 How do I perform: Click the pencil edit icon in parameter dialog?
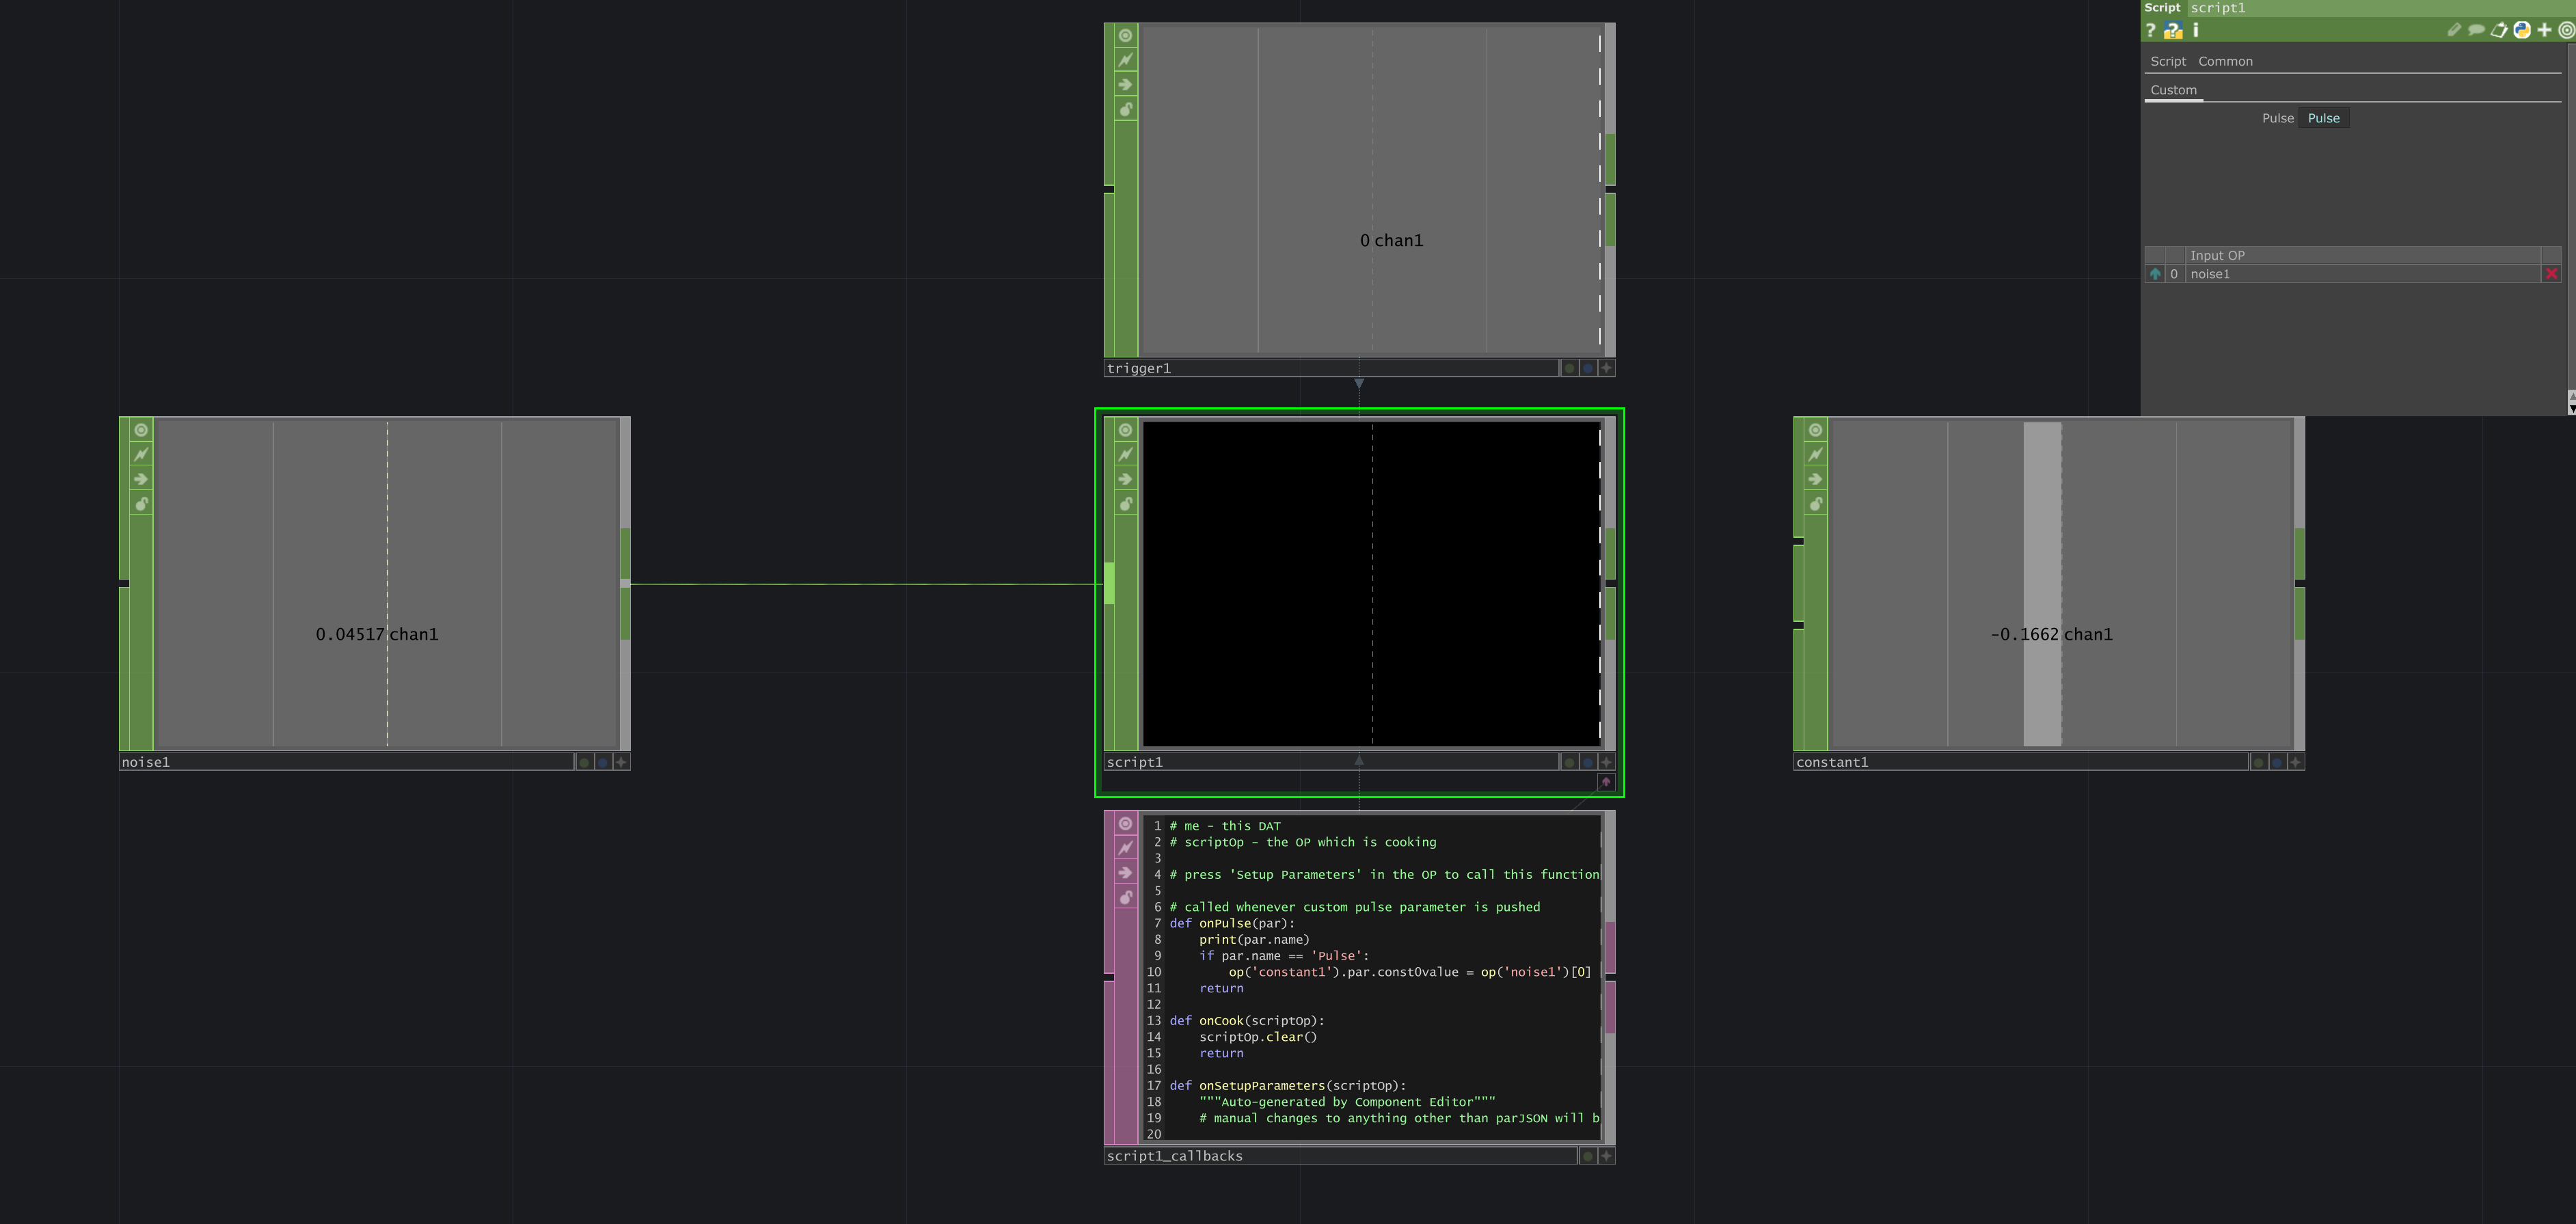click(x=2455, y=29)
